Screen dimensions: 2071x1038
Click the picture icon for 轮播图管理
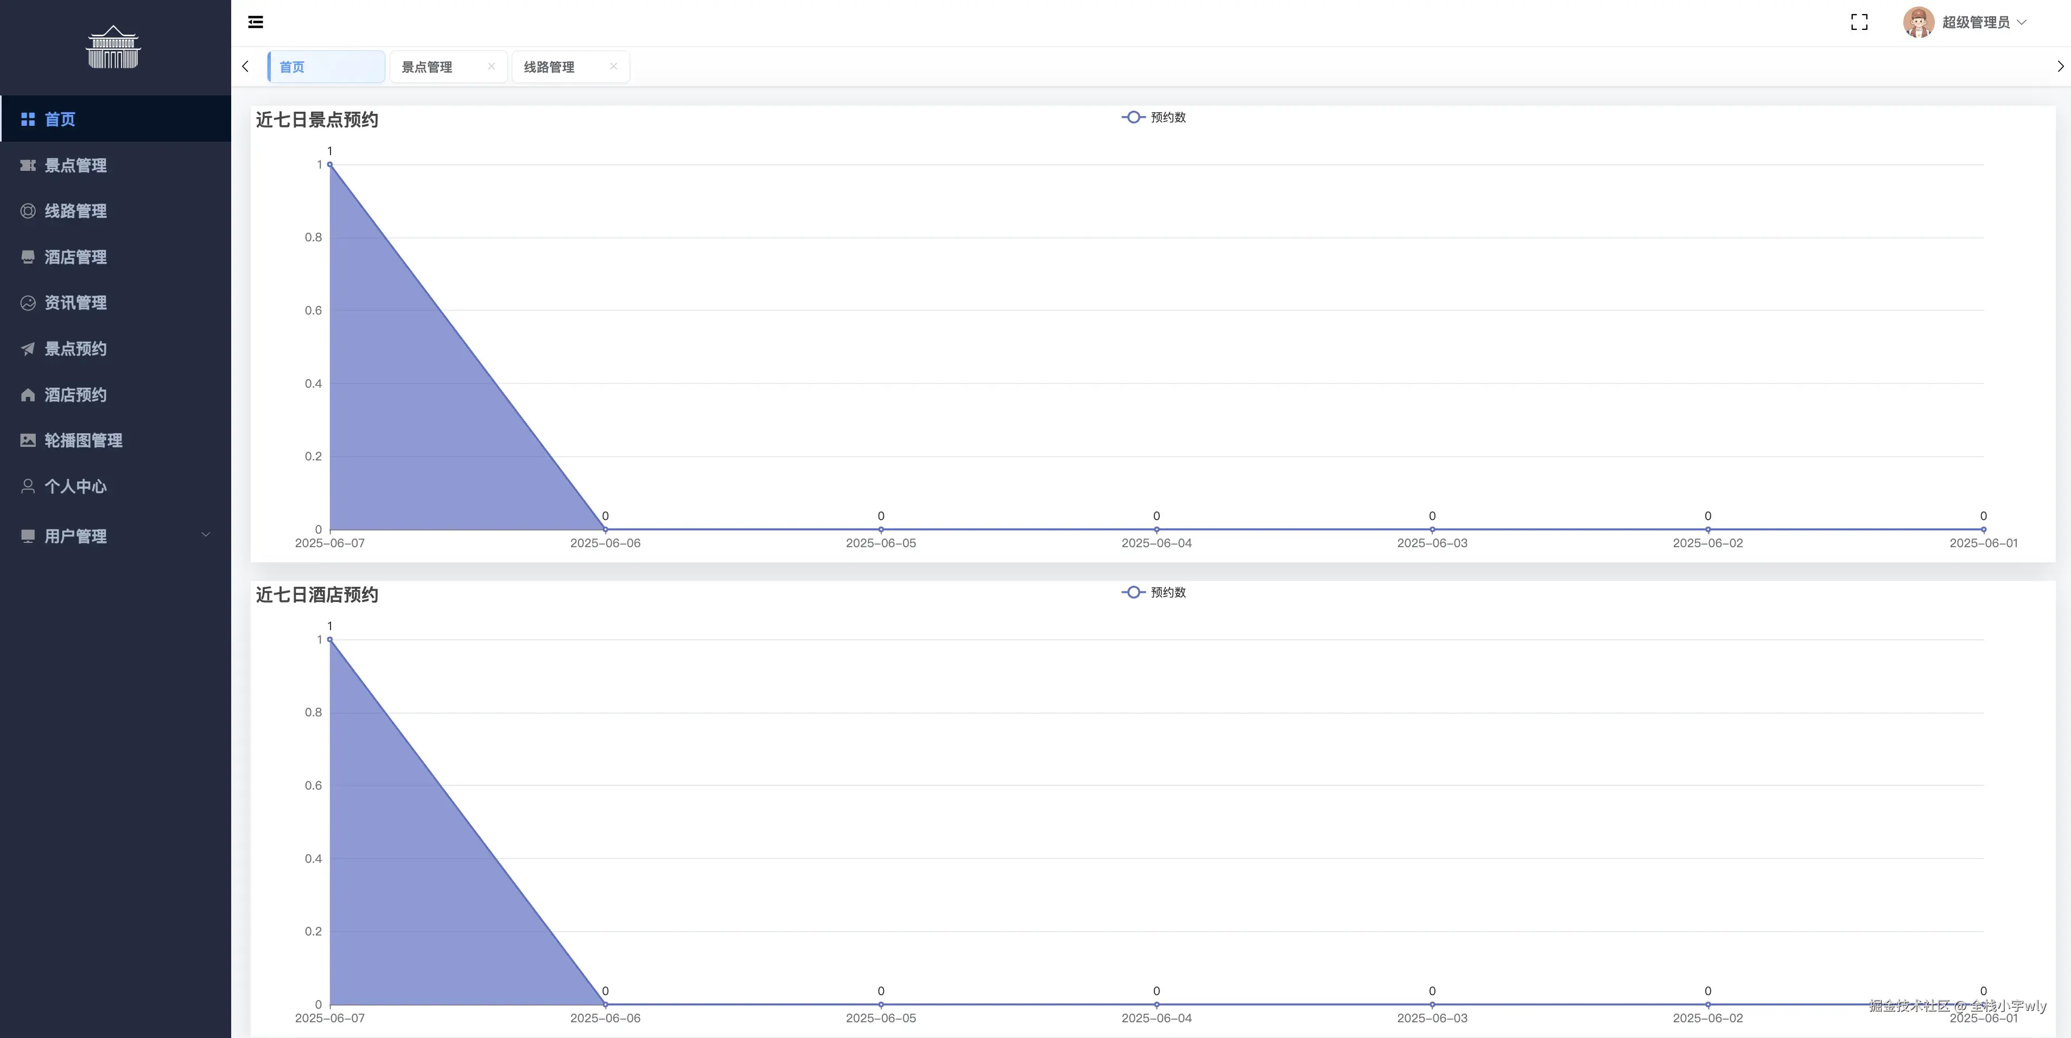tap(28, 440)
